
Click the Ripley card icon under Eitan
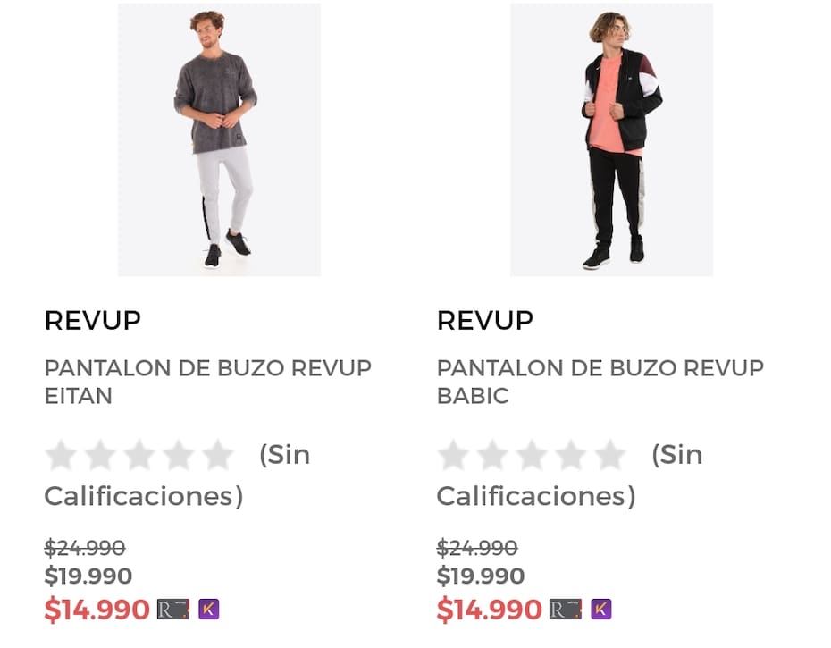173,610
